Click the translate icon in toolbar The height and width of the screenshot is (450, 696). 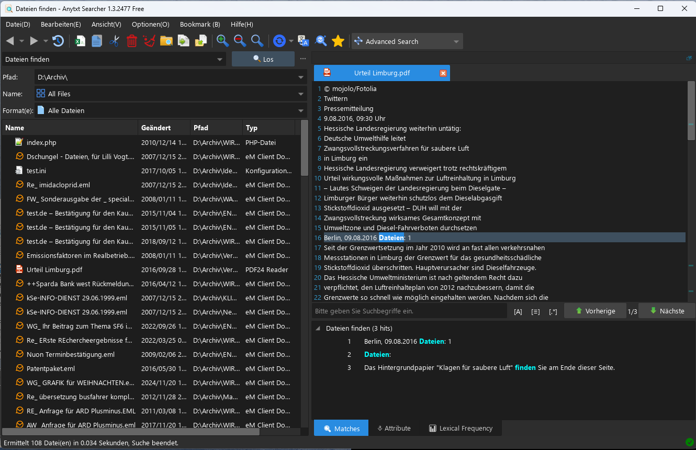(x=304, y=41)
